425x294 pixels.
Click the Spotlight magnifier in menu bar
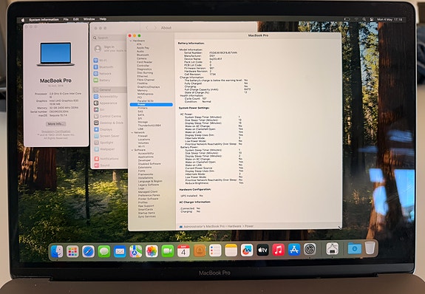[364, 19]
